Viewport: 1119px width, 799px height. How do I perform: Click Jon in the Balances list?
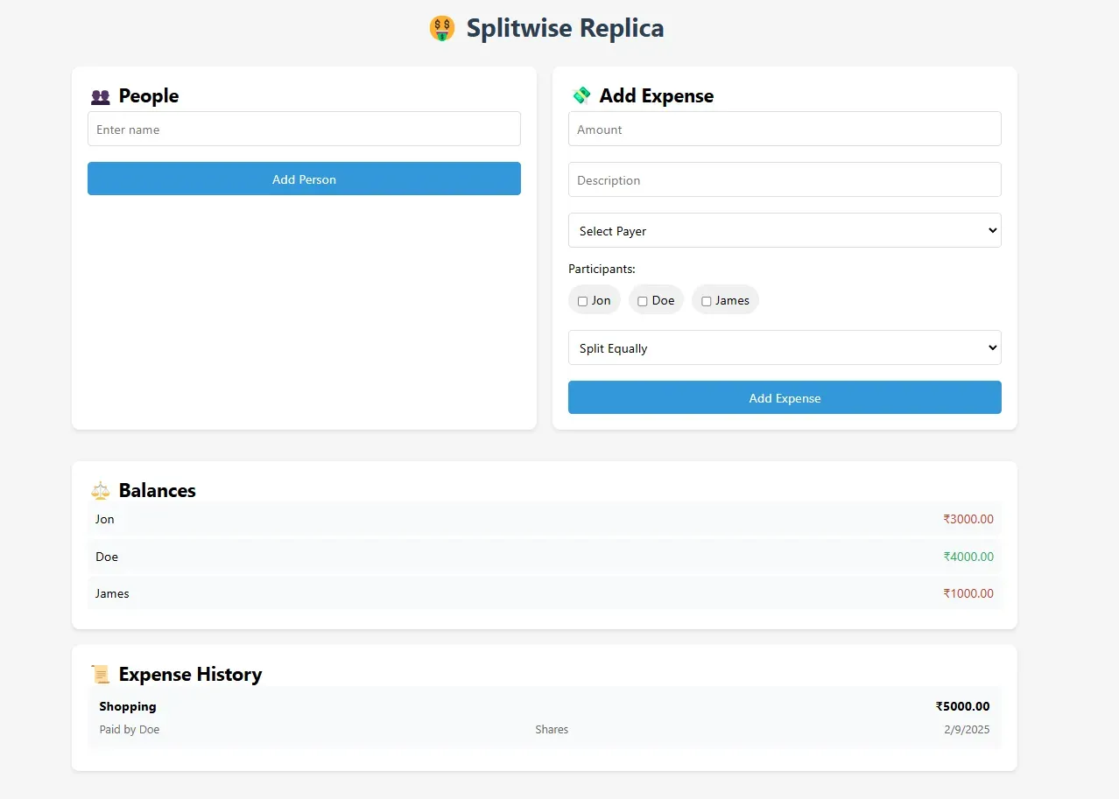[x=105, y=519]
